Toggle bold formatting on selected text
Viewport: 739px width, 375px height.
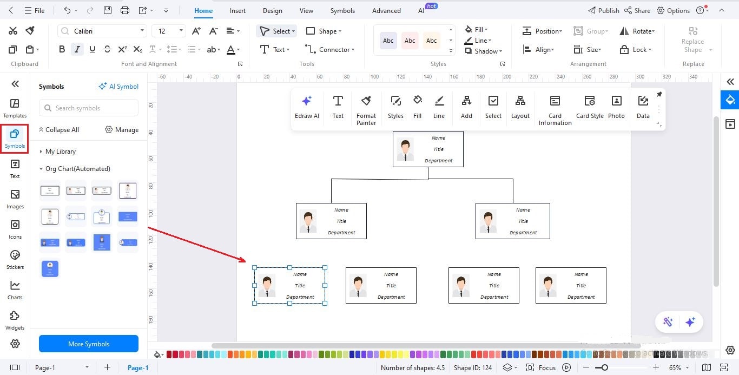[x=62, y=49]
